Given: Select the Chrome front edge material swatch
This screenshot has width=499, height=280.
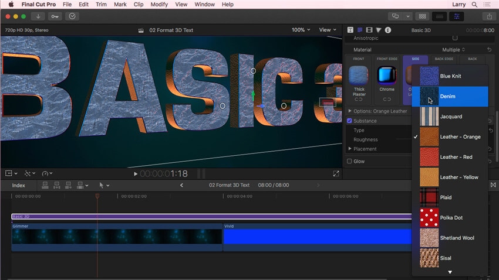Looking at the screenshot, I should (x=386, y=76).
